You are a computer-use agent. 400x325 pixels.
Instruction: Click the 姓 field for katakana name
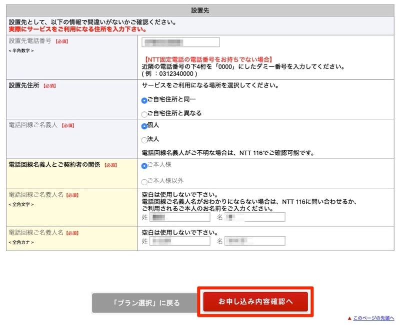pyautogui.click(x=180, y=241)
